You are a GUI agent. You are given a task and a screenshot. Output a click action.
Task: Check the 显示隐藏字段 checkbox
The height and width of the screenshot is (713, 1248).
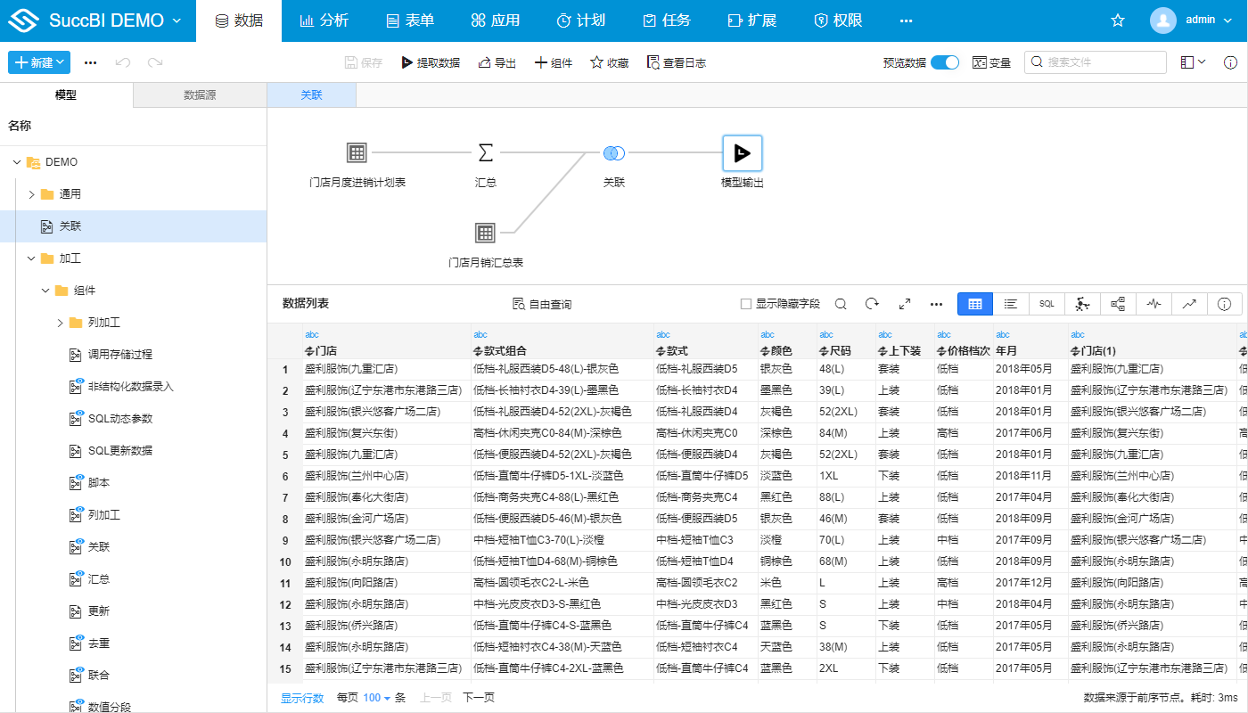point(746,304)
